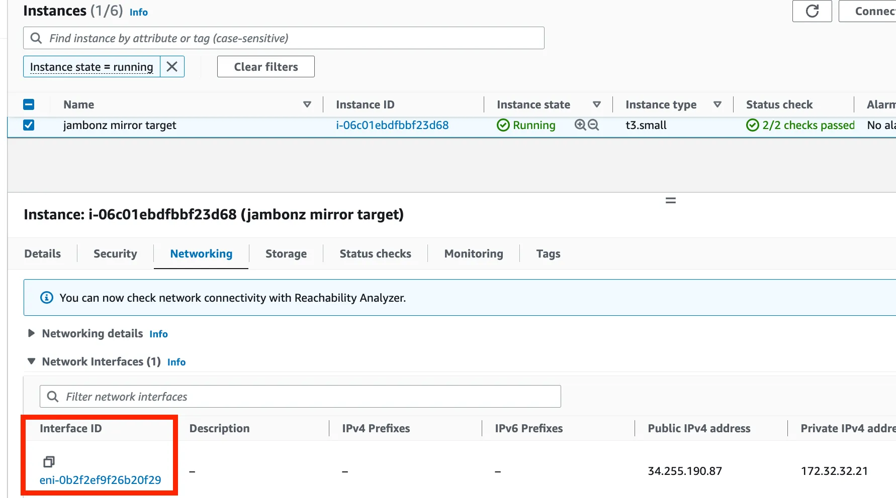Open interface link eni-0b2f2ef9f26b20f29
The height and width of the screenshot is (498, 896).
pyautogui.click(x=101, y=480)
